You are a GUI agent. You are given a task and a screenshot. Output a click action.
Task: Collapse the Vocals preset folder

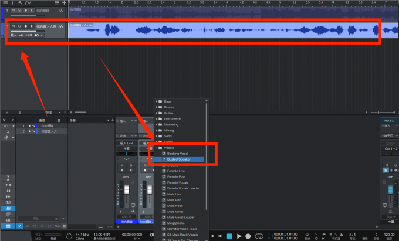point(157,148)
